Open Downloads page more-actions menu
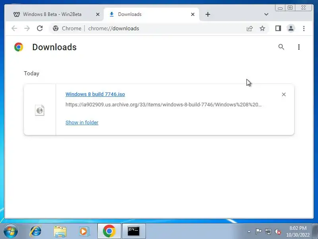Screen dimensions: 318x239 coord(299,47)
